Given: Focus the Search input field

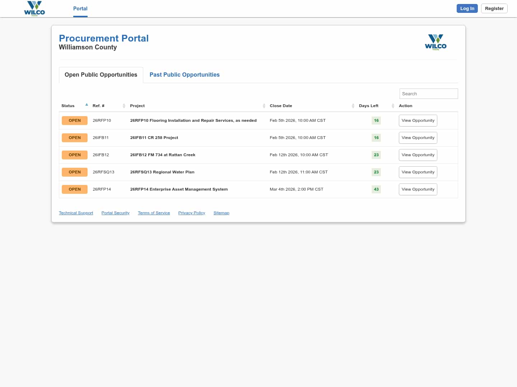Looking at the screenshot, I should [x=428, y=94].
